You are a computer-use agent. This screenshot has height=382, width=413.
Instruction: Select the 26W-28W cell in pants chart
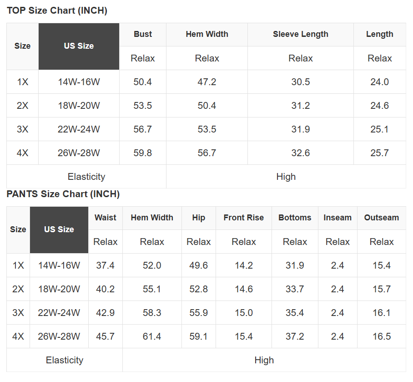(x=59, y=336)
